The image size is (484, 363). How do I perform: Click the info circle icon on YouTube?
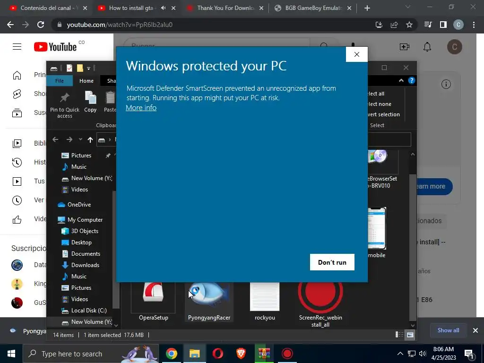446,84
